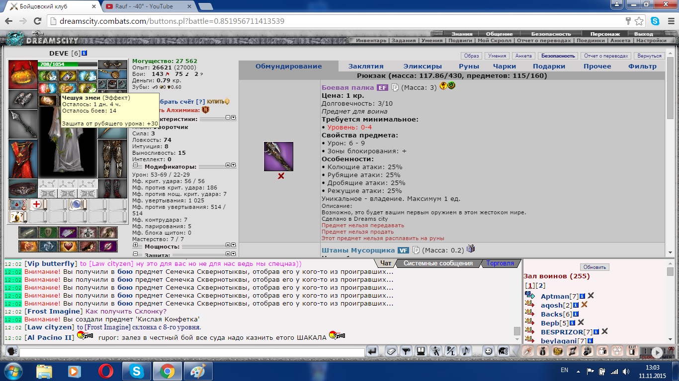Click the Вернуться button

pos(649,56)
